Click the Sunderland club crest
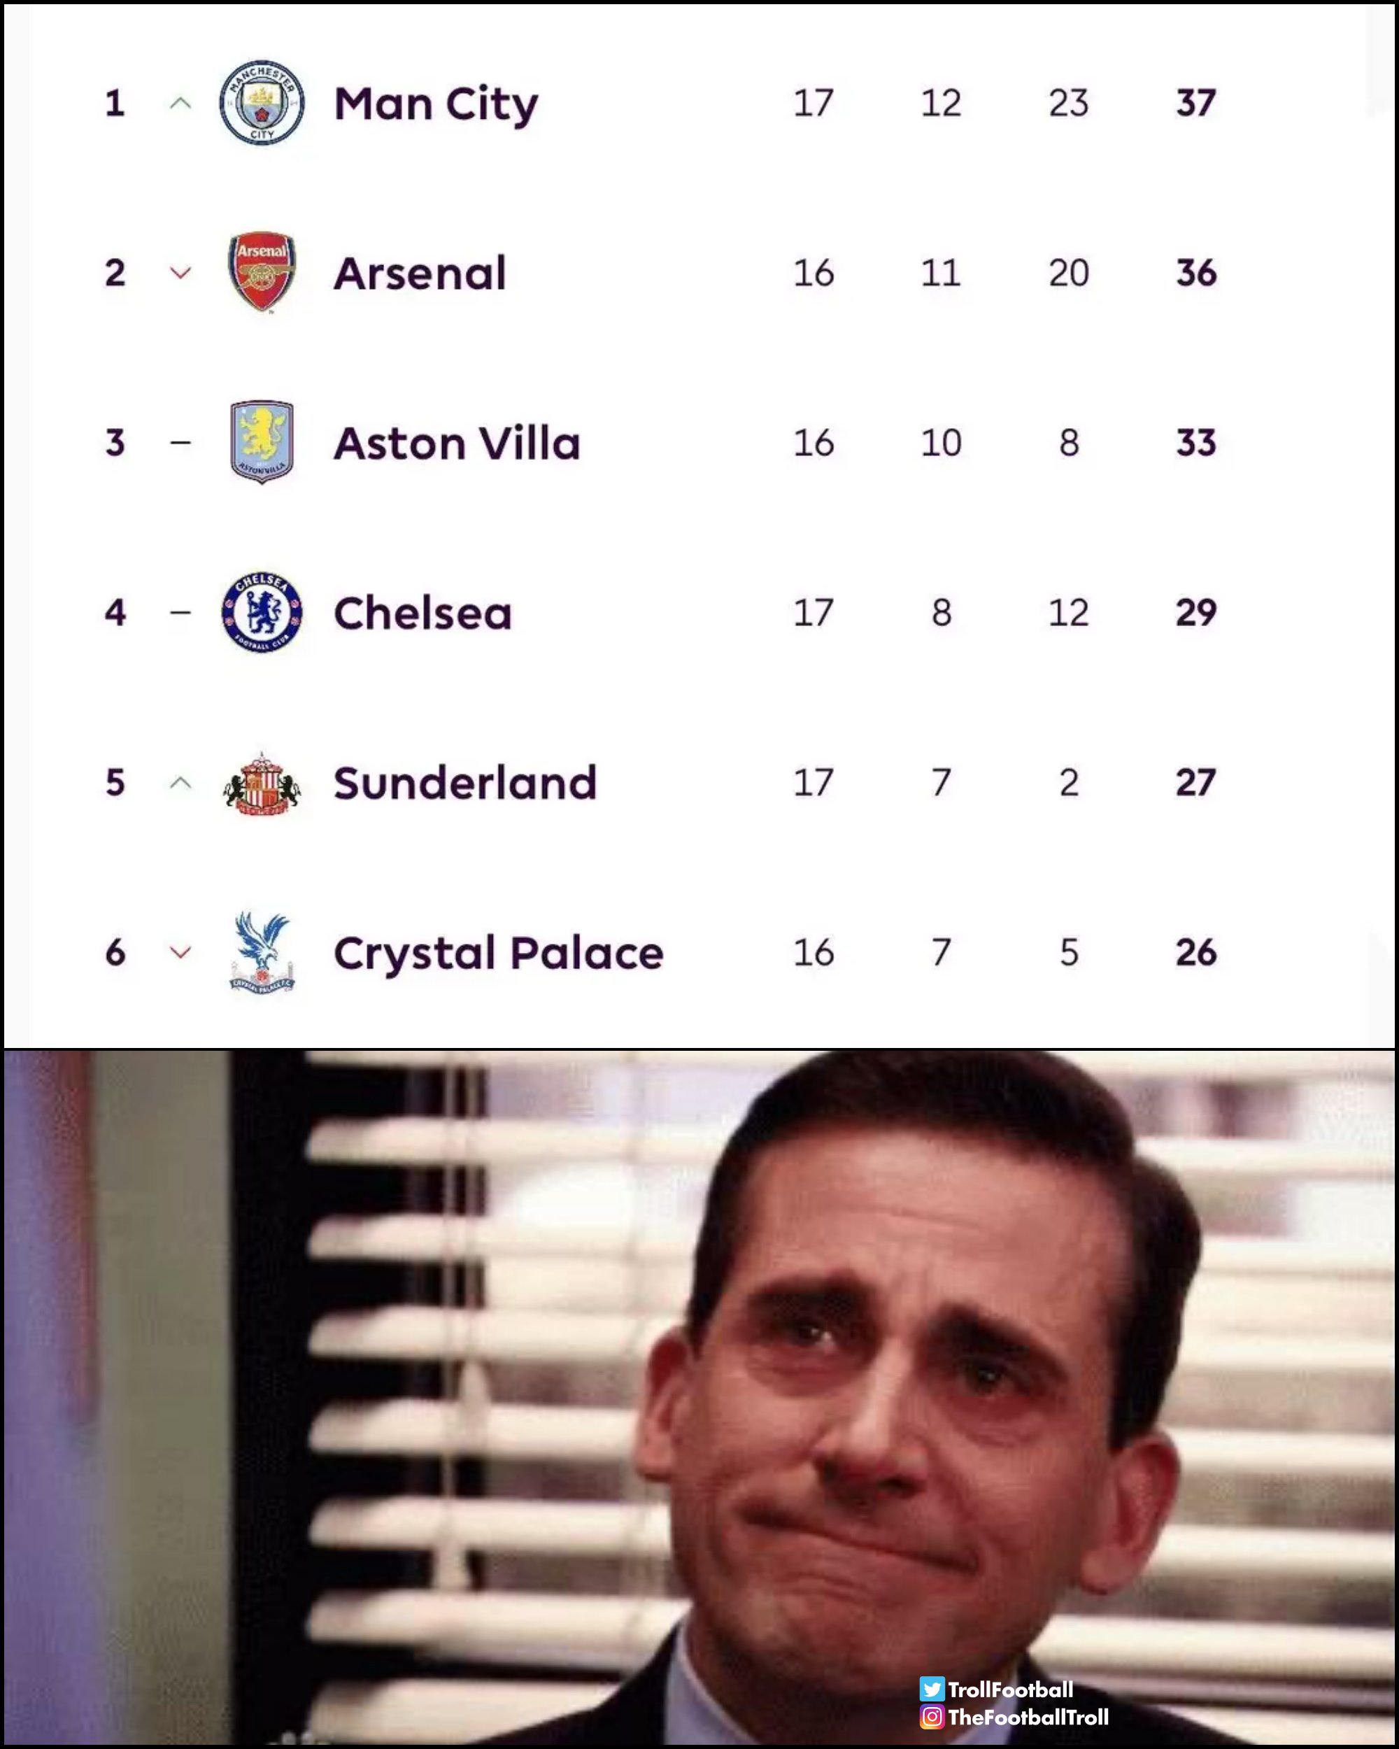Viewport: 1399px width, 1749px height. coord(262,784)
